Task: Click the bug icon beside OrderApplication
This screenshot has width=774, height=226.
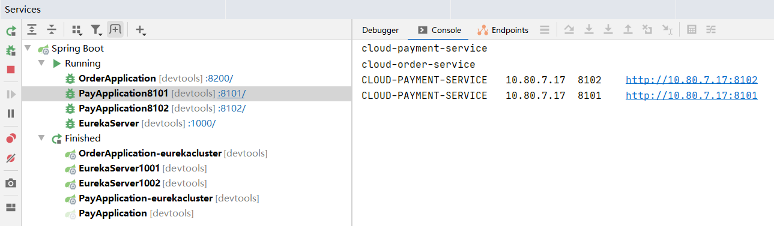Action: (x=70, y=79)
